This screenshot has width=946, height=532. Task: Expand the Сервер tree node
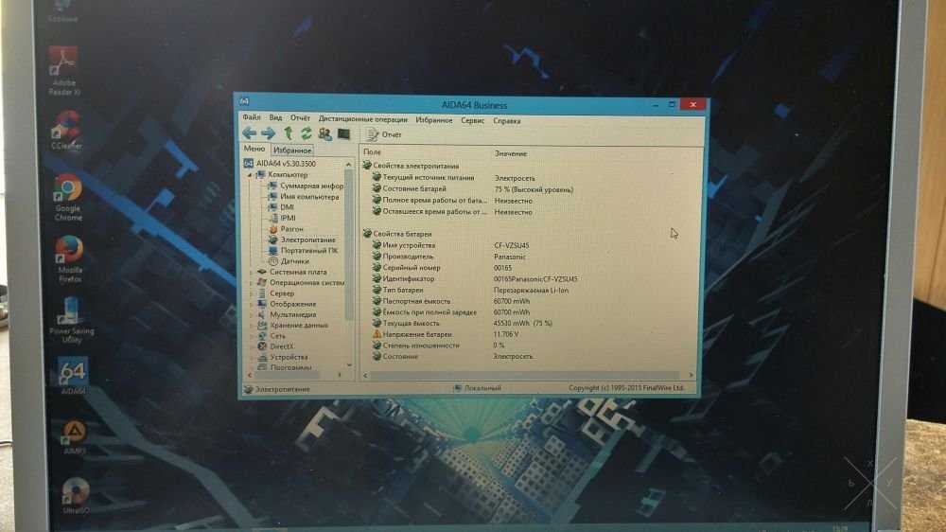pos(251,293)
